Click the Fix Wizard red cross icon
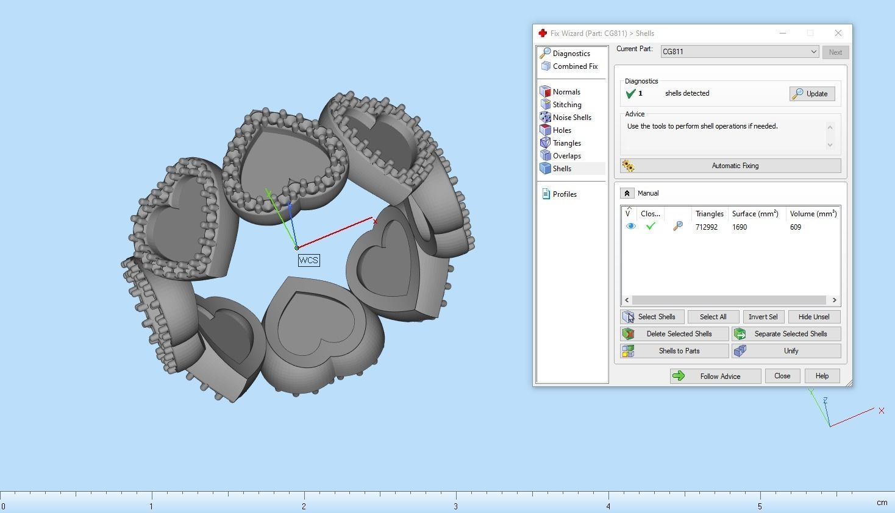895x513 pixels. (542, 34)
